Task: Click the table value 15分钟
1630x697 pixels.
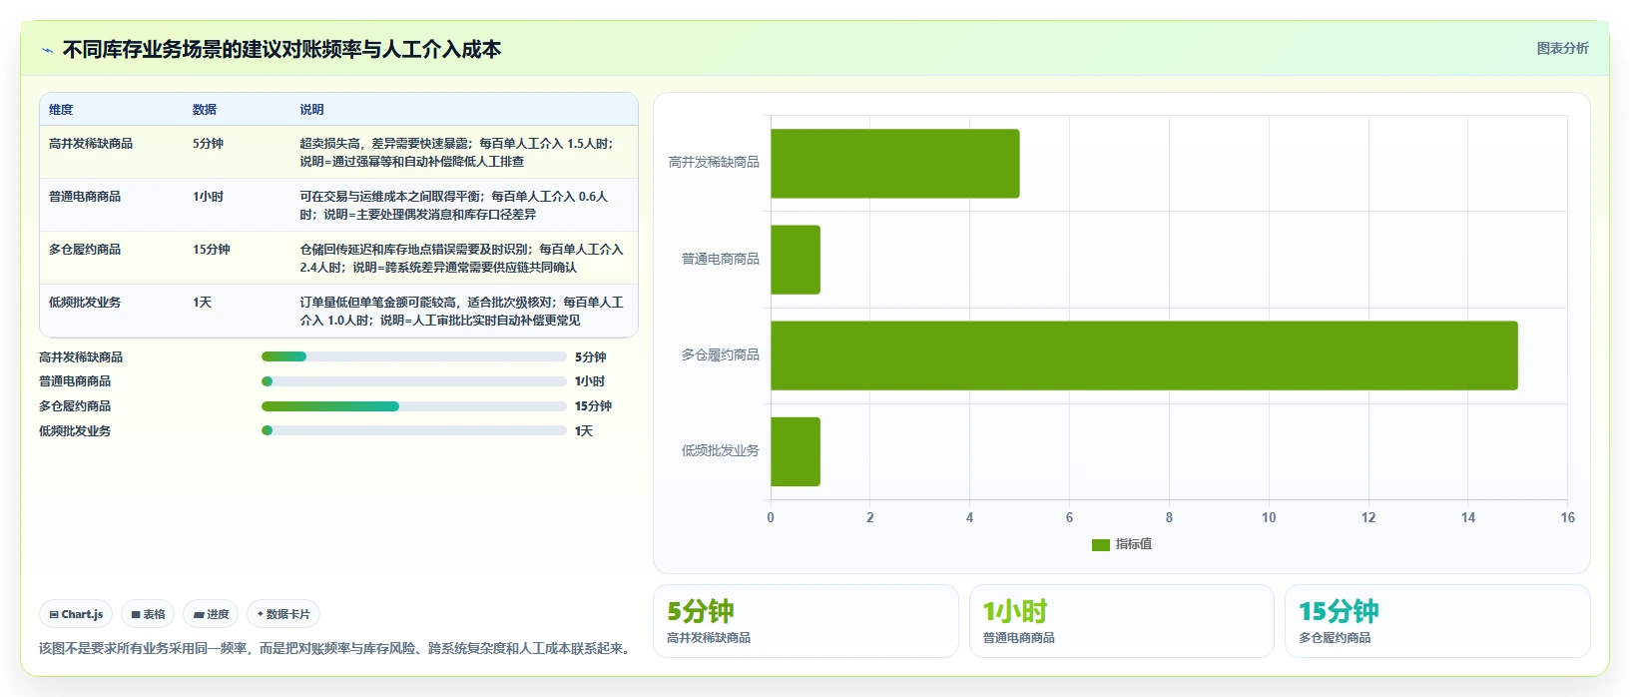Action: [212, 250]
